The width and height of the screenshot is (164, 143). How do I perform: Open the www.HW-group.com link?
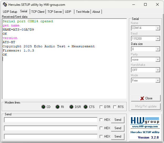click(x=145, y=127)
